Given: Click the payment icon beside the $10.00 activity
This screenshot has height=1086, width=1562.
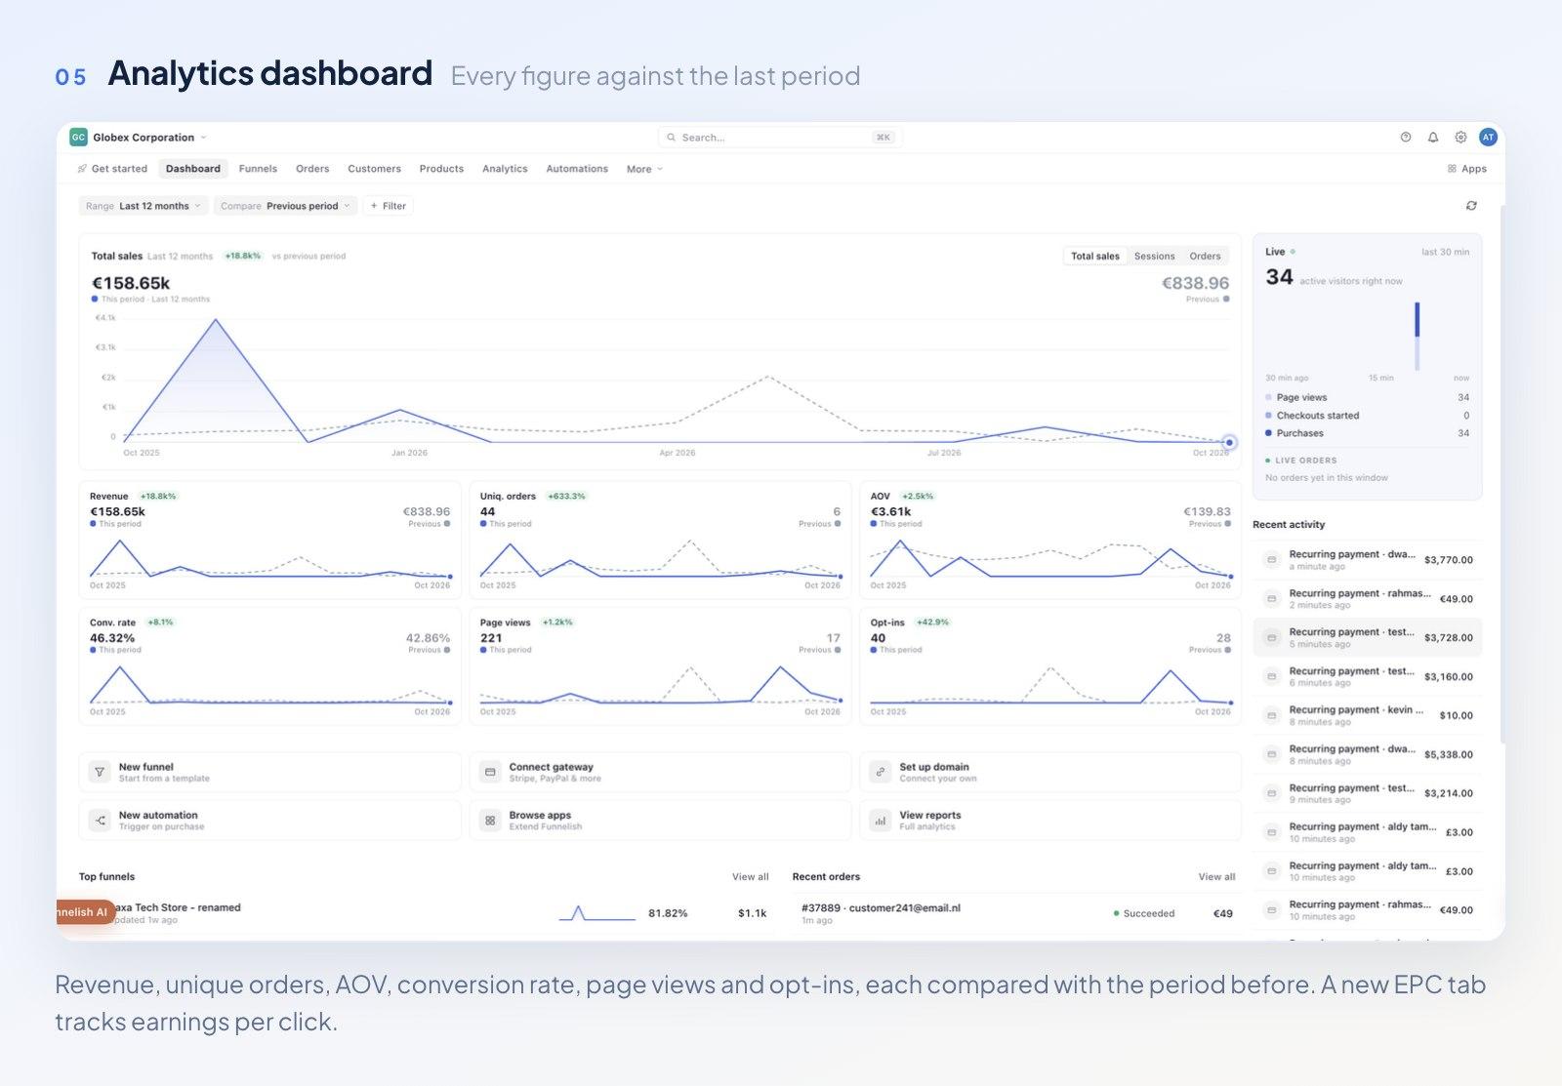Looking at the screenshot, I should point(1271,715).
